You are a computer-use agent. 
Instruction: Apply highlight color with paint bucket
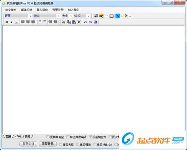pos(126,16)
